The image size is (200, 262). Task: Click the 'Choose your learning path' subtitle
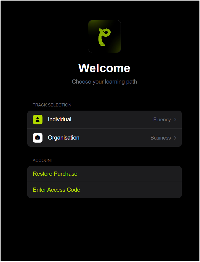pyautogui.click(x=105, y=82)
